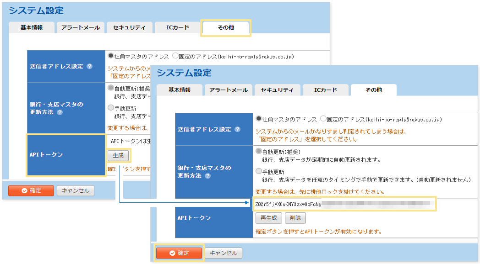Click help icon beside 銀行・支店マスタの更新方法 in front panel
Viewport: 480px width, 264px height.
pos(208,176)
